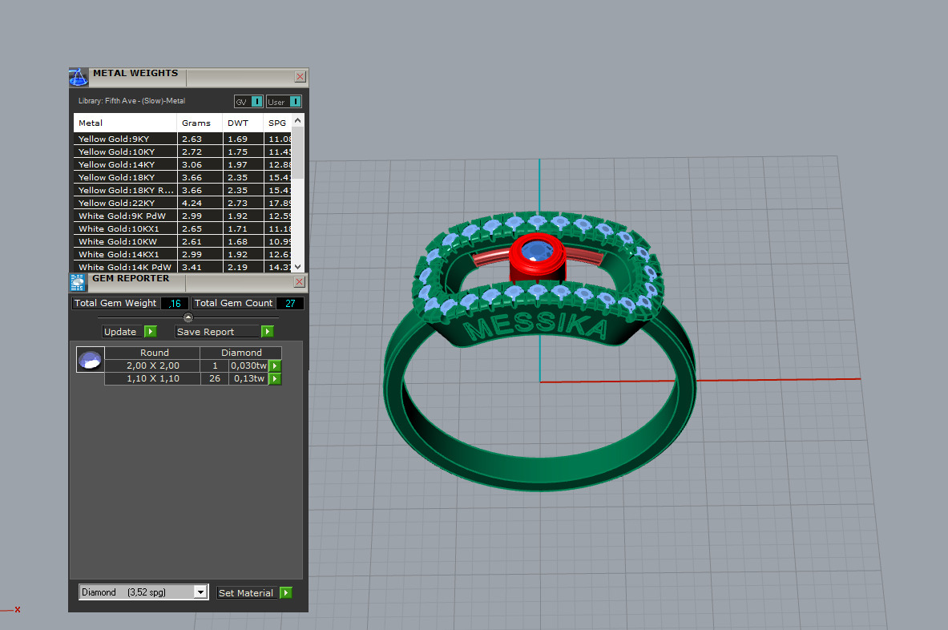Select the round diamond gem thumbnail
The height and width of the screenshot is (630, 948).
click(x=90, y=360)
